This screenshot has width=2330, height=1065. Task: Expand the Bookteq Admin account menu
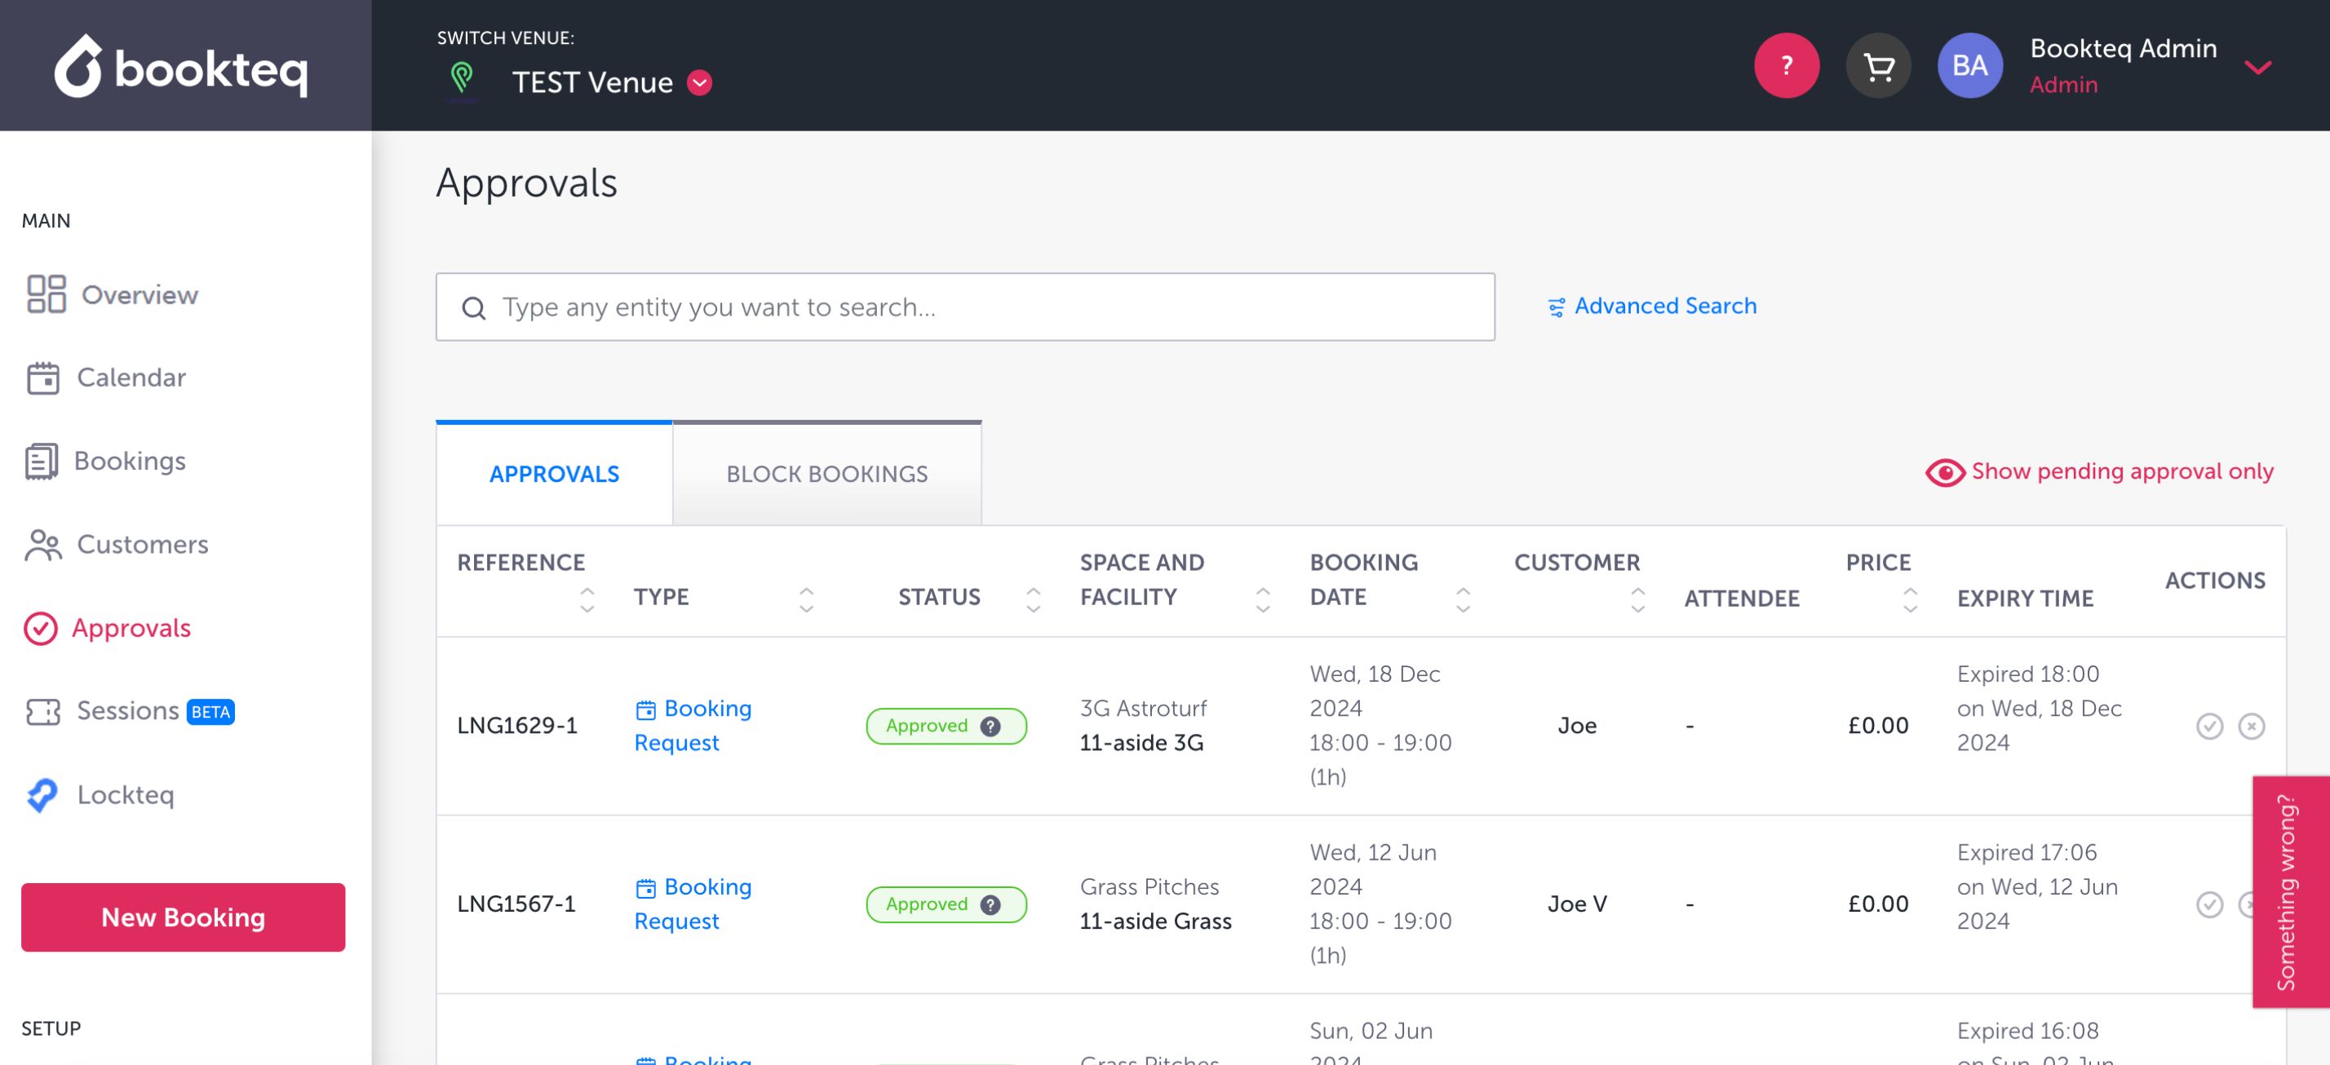click(x=2257, y=68)
